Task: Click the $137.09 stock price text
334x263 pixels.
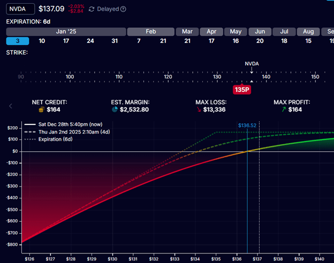Action: 51,9
